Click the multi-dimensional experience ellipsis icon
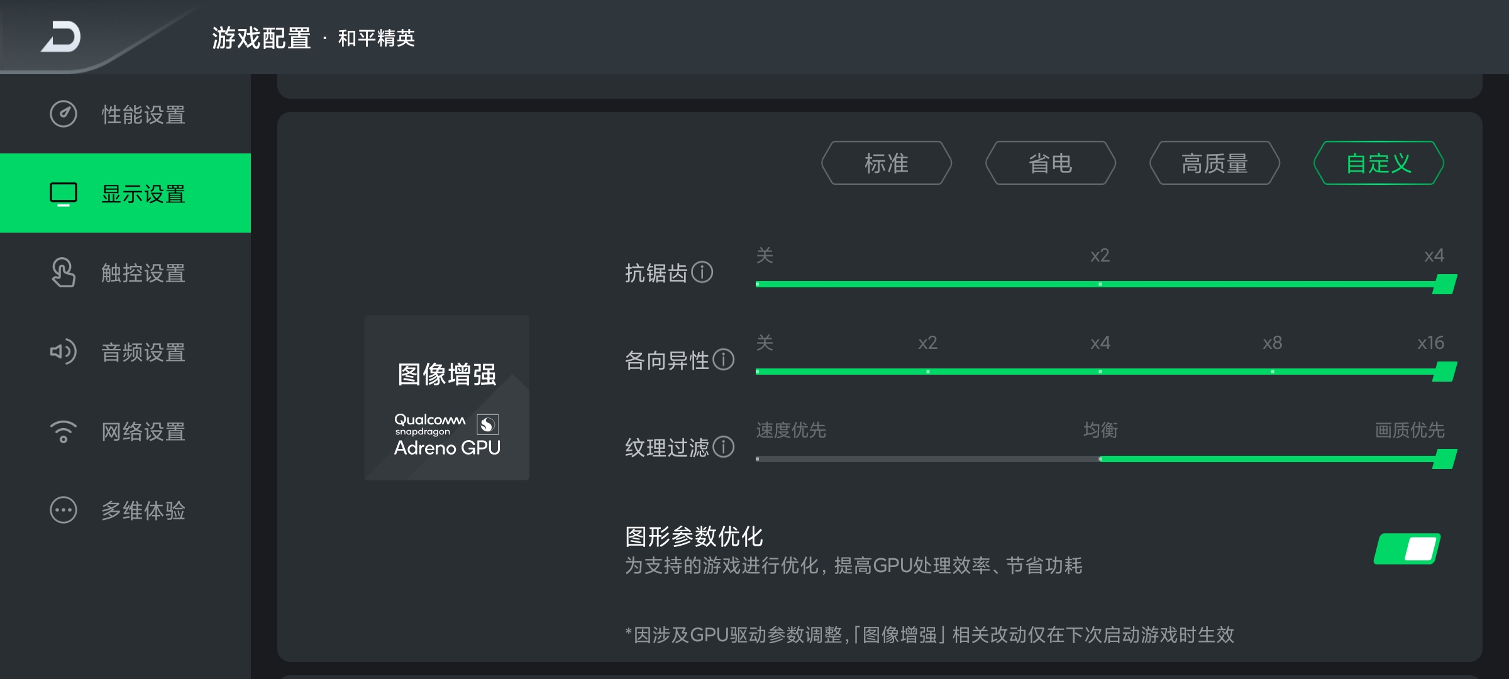The height and width of the screenshot is (679, 1509). point(64,511)
